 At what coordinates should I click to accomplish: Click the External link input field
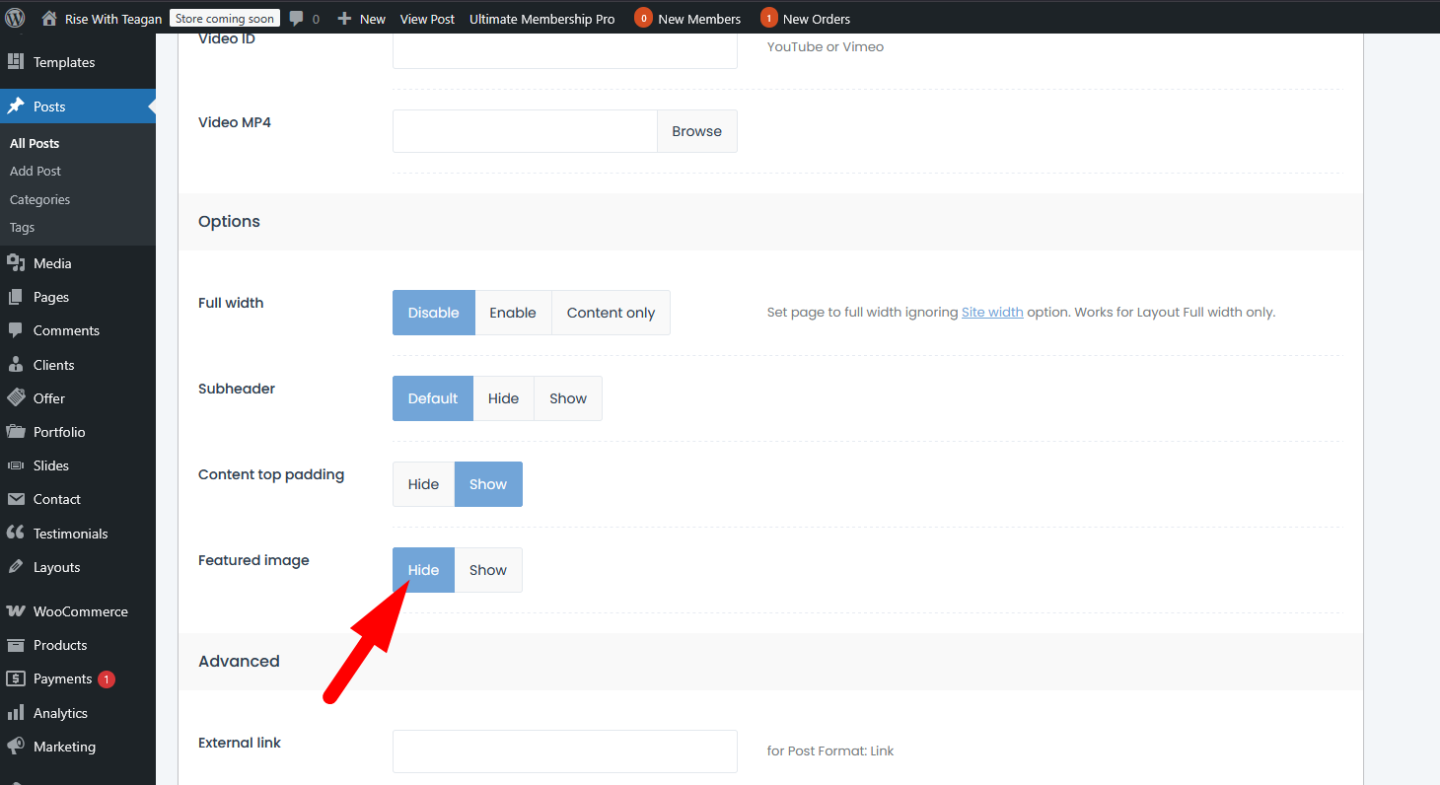(564, 751)
